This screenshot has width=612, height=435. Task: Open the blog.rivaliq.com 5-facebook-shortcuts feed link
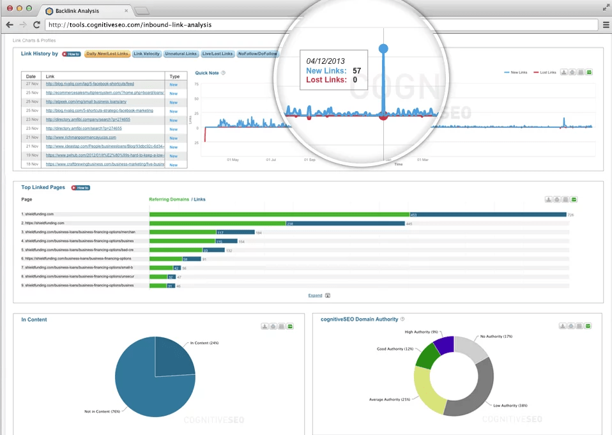90,84
